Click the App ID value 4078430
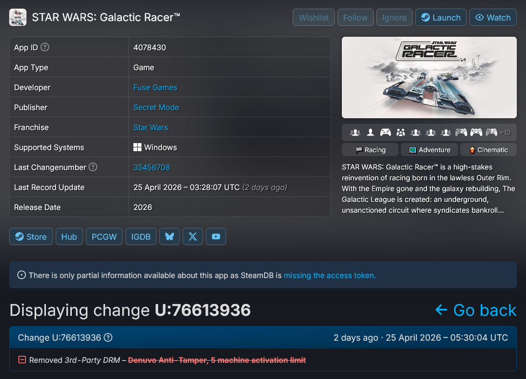The image size is (526, 379). pos(150,48)
